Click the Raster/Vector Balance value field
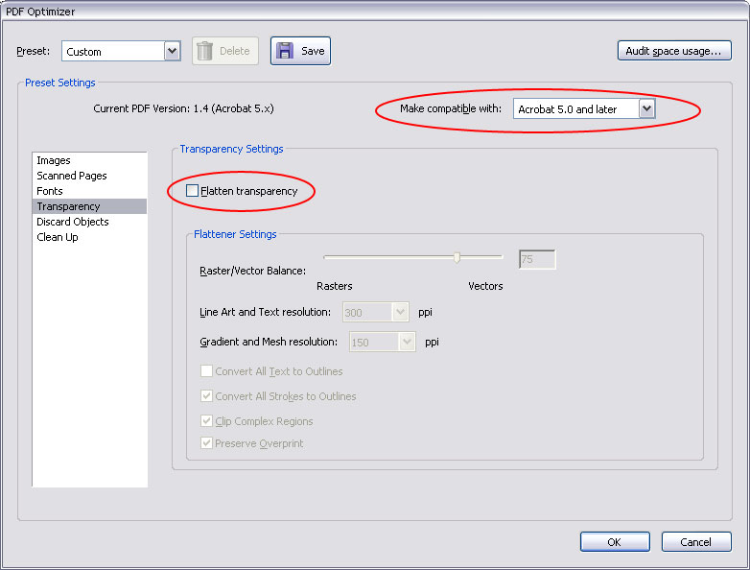750x570 pixels. [537, 259]
